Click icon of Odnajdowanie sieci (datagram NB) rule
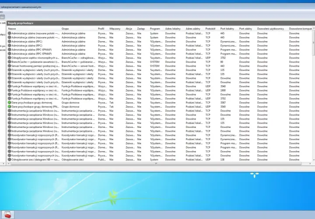Screen dimensions: 315x219 [9, 159]
